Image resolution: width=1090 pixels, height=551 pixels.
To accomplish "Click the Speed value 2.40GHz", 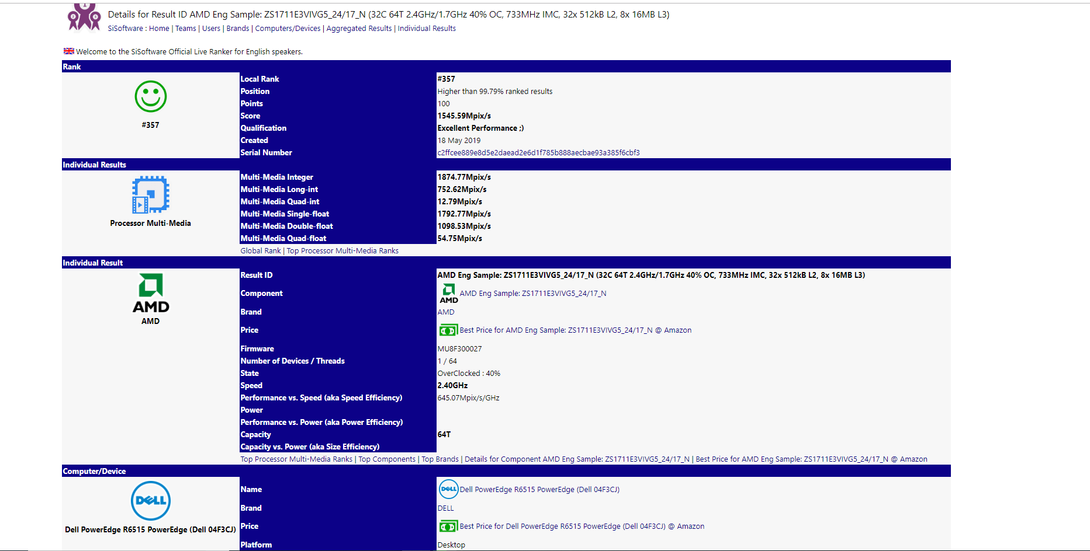I will click(453, 386).
